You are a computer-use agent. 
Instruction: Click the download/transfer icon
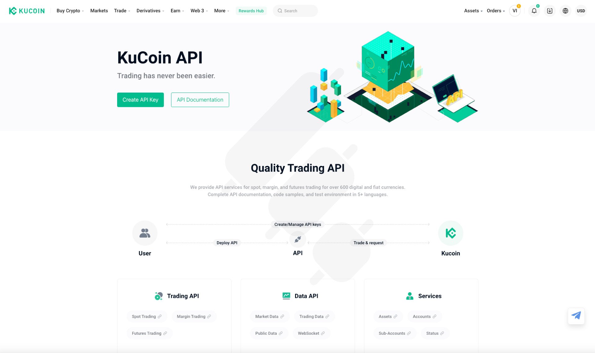tap(549, 11)
